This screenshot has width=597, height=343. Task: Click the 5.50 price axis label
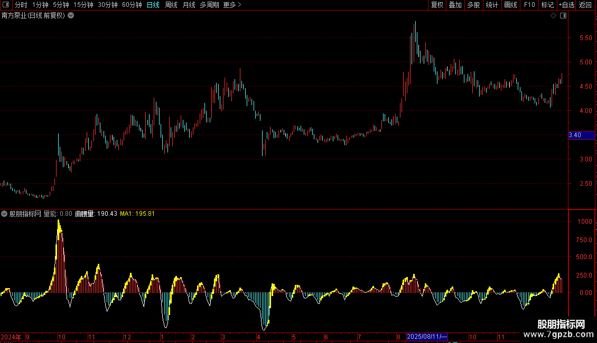tap(585, 38)
